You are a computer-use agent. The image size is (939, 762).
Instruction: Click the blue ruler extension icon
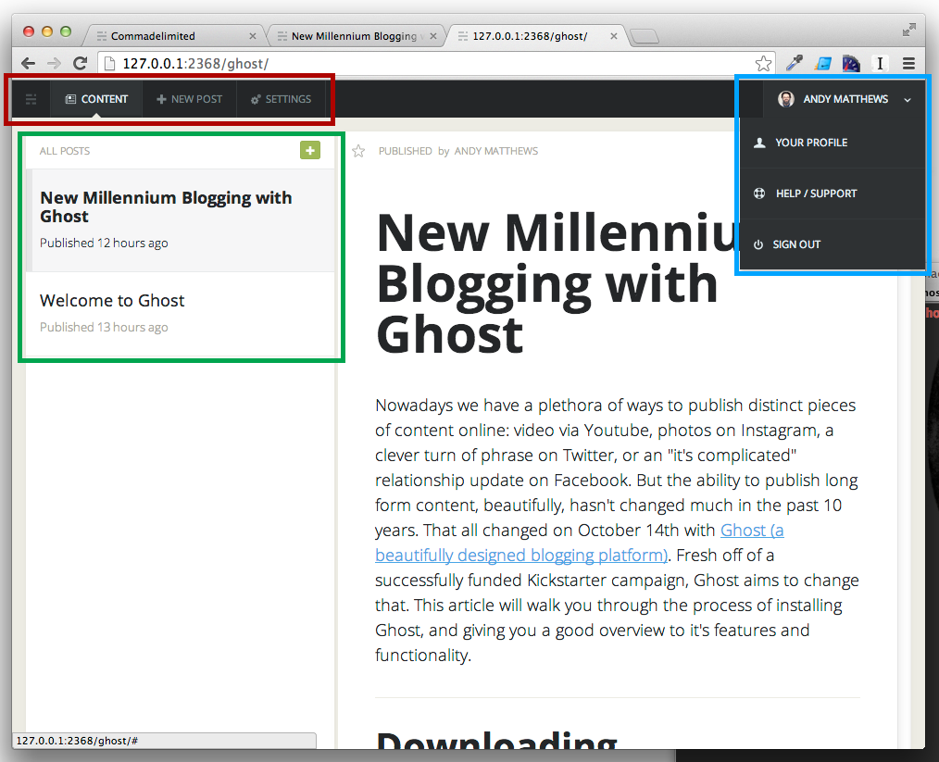coord(823,63)
